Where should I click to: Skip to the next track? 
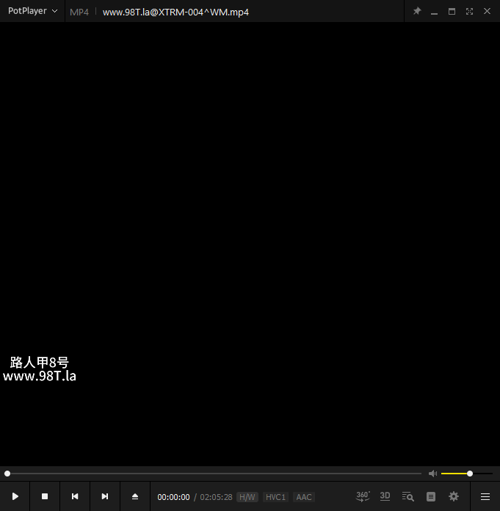pyautogui.click(x=105, y=496)
